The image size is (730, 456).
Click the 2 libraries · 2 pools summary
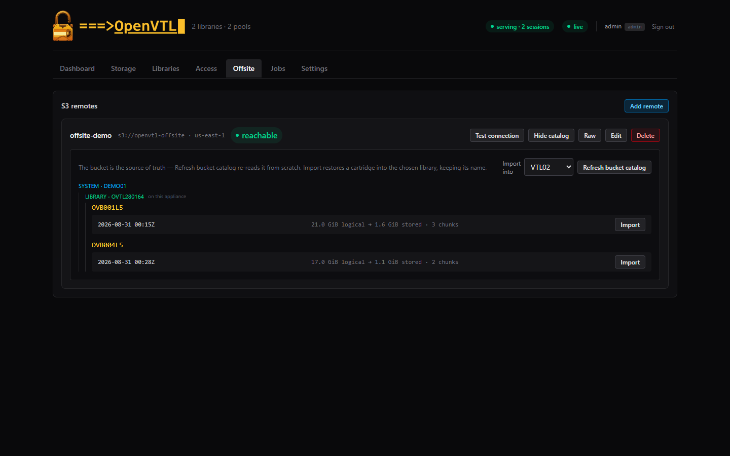tap(221, 26)
